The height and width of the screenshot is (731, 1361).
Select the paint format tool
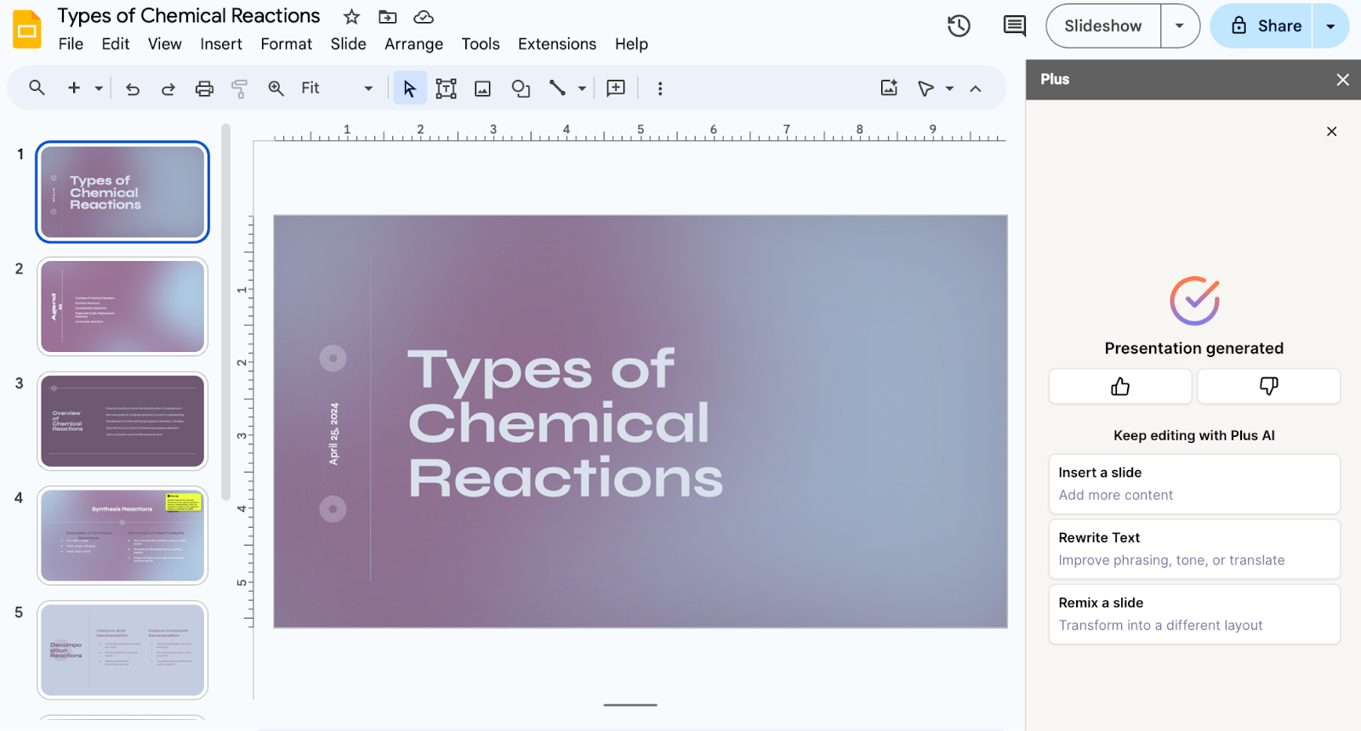click(240, 88)
